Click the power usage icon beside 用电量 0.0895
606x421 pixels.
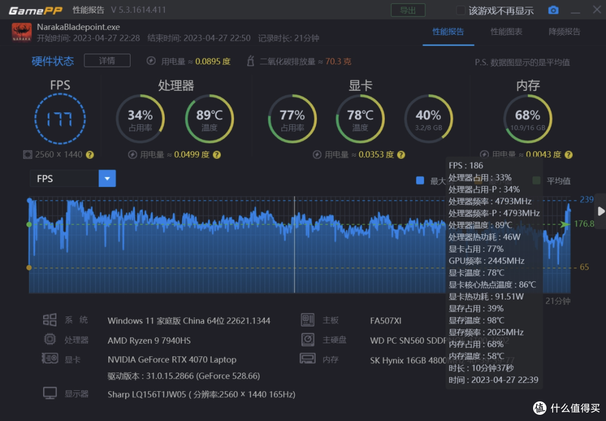click(x=151, y=61)
